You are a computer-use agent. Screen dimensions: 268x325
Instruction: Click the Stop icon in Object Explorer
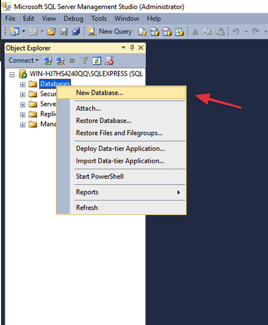point(72,61)
